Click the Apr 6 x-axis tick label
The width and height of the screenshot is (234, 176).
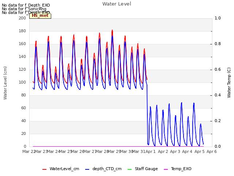pyautogui.click(x=211, y=151)
